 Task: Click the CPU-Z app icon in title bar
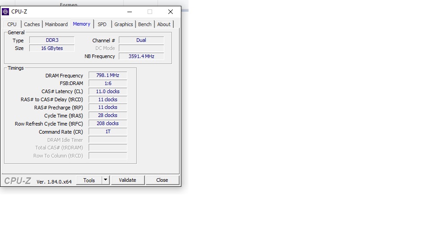(x=5, y=12)
